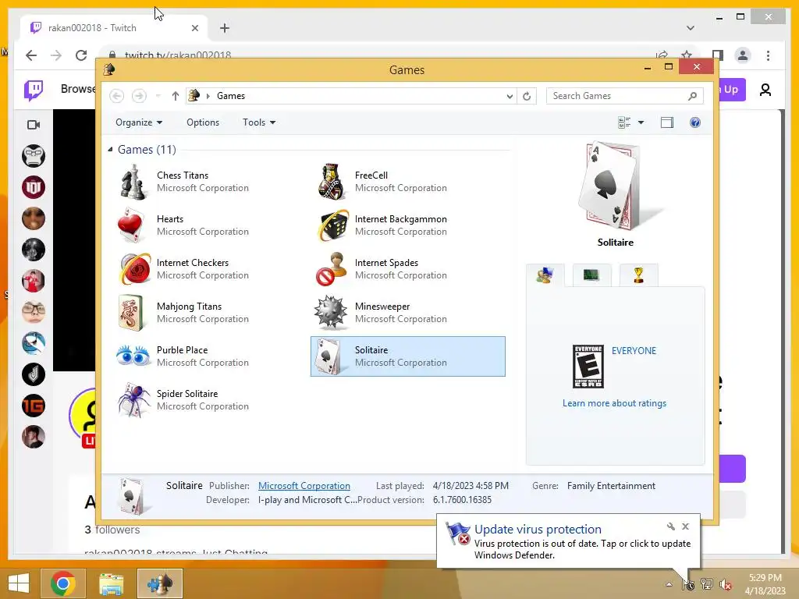Select Minesweeper mine icon
Screen dimensions: 799x599
point(331,312)
